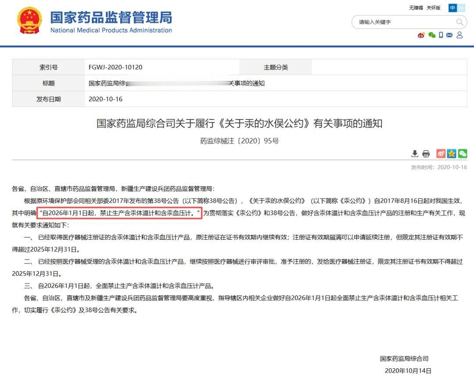Click the 发布时间：2020-10-16 timestamp
Image resolution: width=474 pixels, height=385 pixels.
tap(438, 167)
